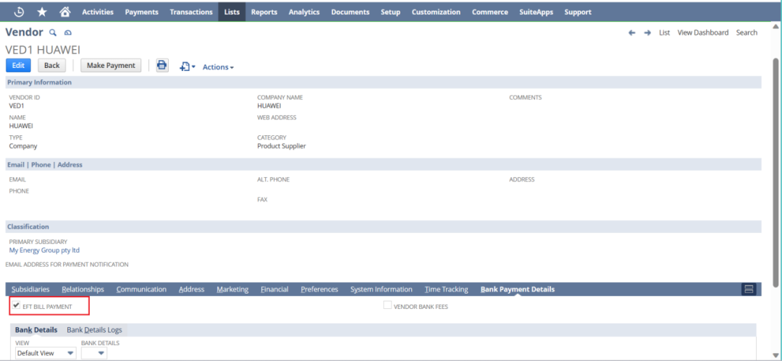Screen dimensions: 782x361
Task: Open the Bank Details dropdown
Action: click(x=94, y=353)
